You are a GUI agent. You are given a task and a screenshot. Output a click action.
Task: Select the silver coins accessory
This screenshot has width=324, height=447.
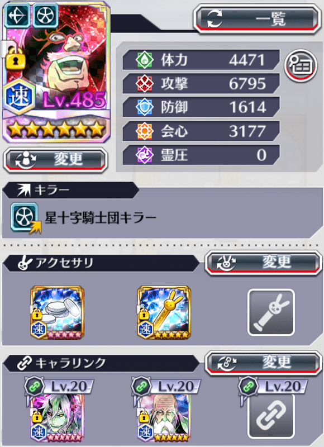pyautogui.click(x=58, y=312)
